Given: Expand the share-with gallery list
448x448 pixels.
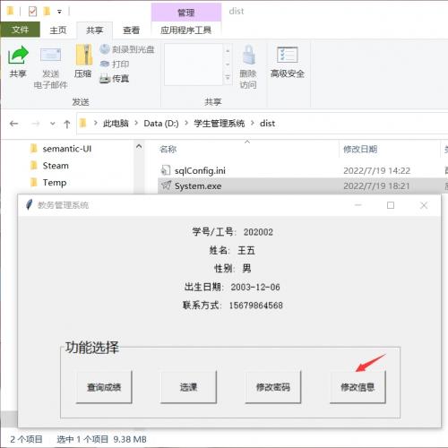Looking at the screenshot, I should pyautogui.click(x=228, y=78).
